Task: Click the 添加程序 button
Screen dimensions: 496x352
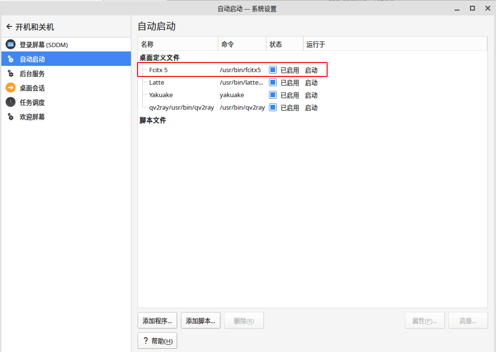Action: 157,320
